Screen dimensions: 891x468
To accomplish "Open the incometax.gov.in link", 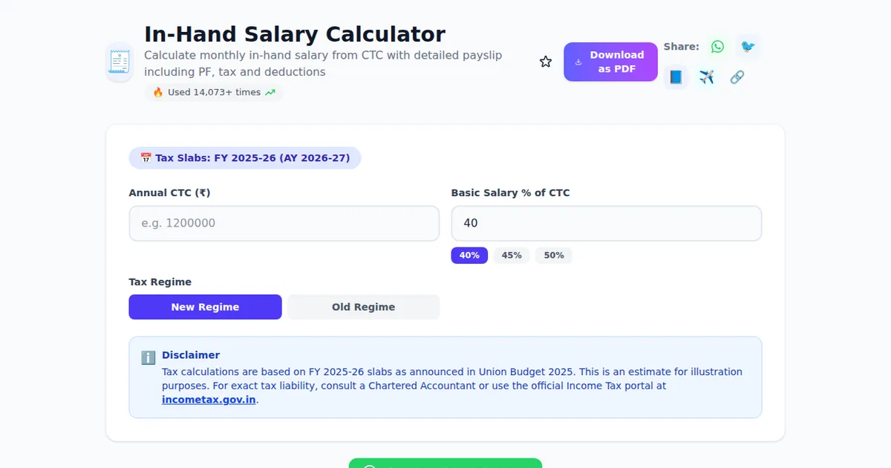I will 209,400.
